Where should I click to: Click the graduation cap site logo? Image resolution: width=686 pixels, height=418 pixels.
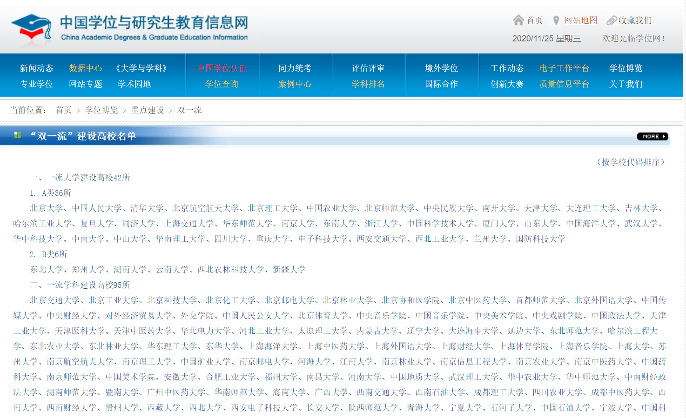(31, 27)
